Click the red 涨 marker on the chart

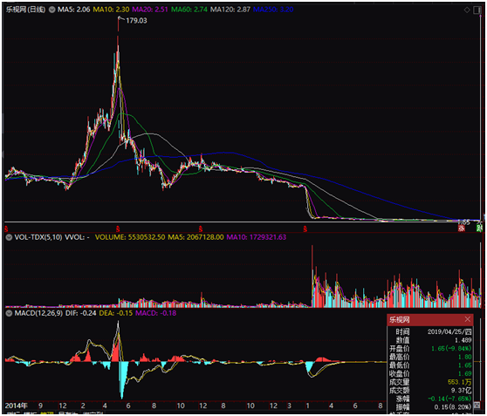pyautogui.click(x=461, y=228)
